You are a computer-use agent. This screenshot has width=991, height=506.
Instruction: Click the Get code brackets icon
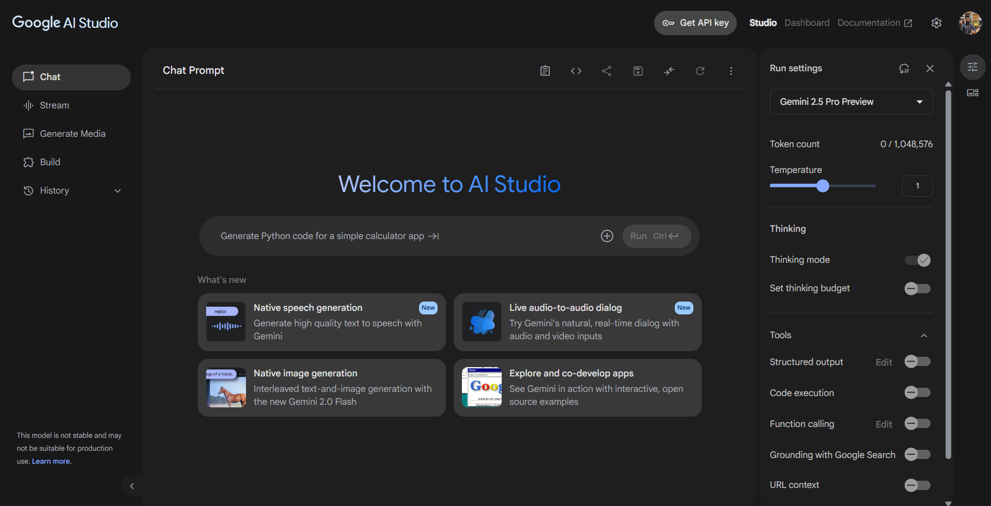(x=576, y=71)
